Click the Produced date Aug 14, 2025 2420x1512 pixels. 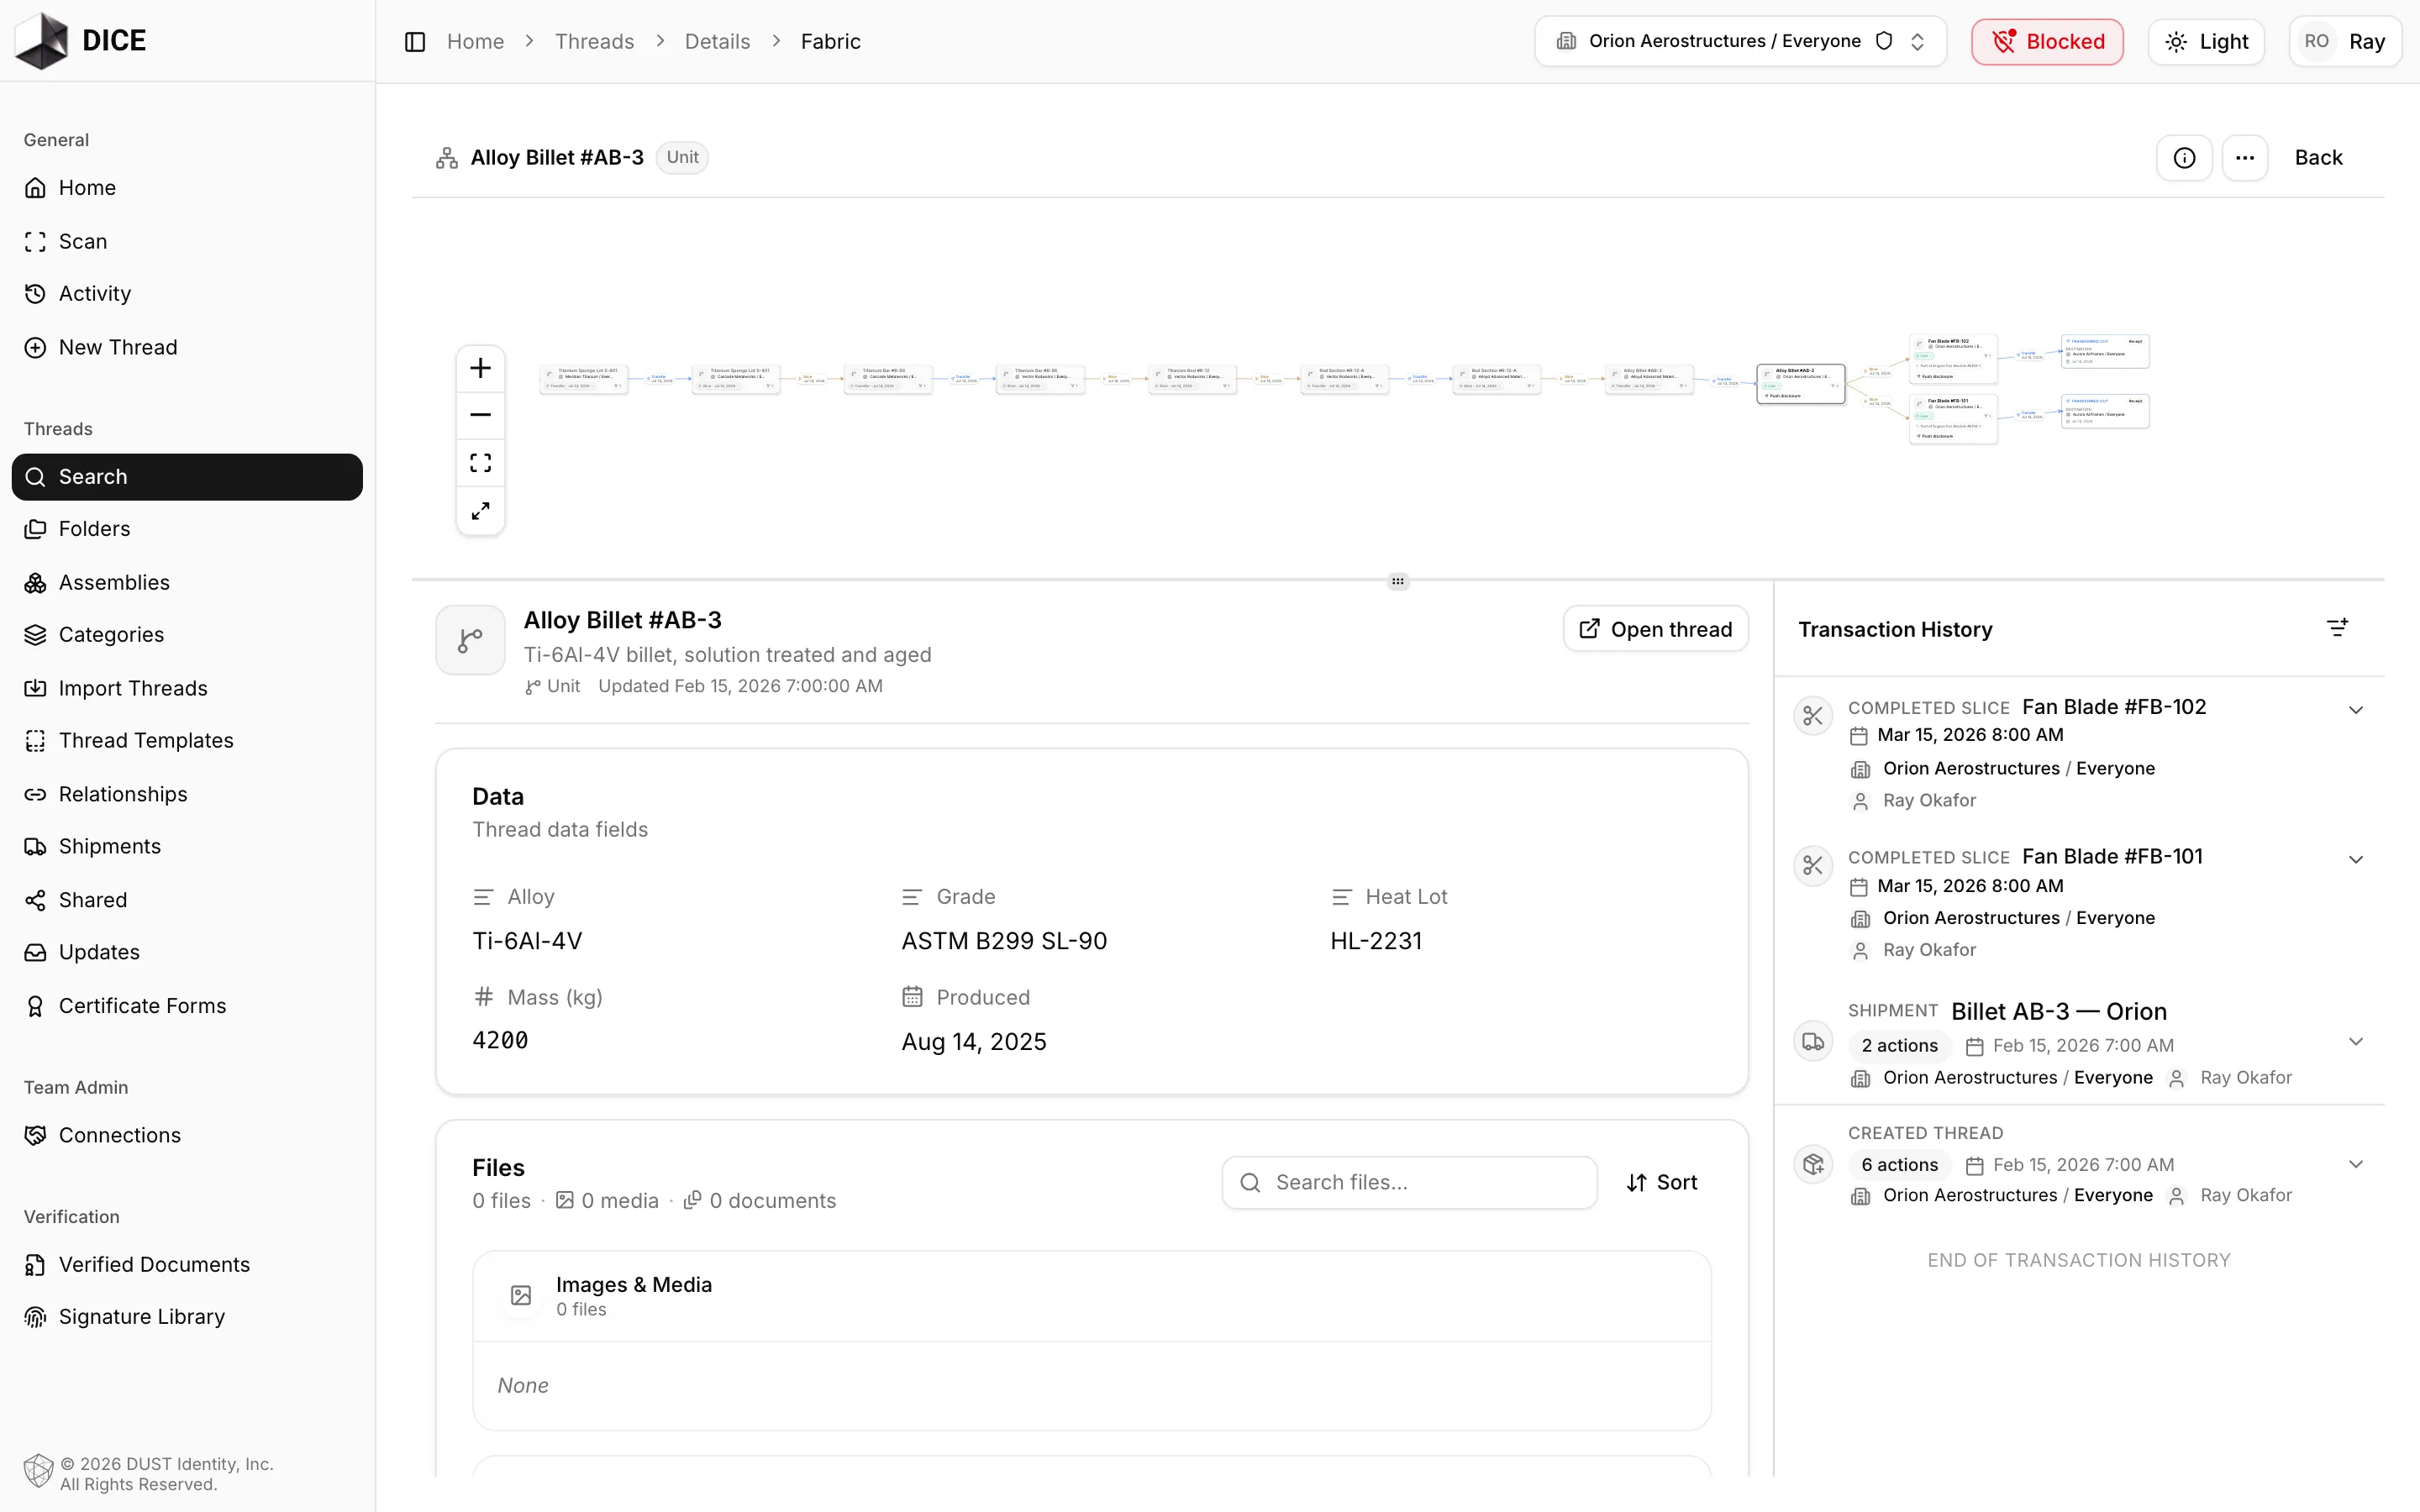coord(974,1042)
